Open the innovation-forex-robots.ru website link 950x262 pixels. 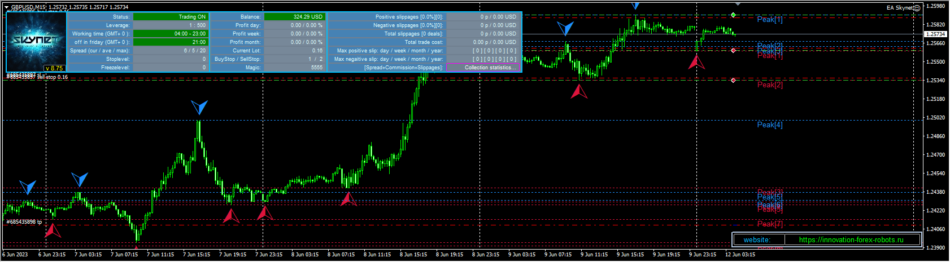(x=851, y=240)
